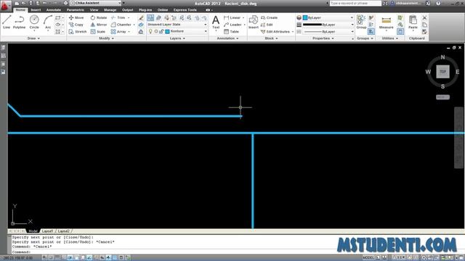This screenshot has height=261, width=465.
Task: Click the Insert block icon
Action: coord(254,22)
